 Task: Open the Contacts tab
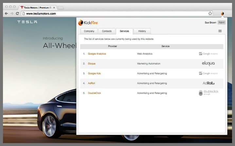click(x=107, y=31)
